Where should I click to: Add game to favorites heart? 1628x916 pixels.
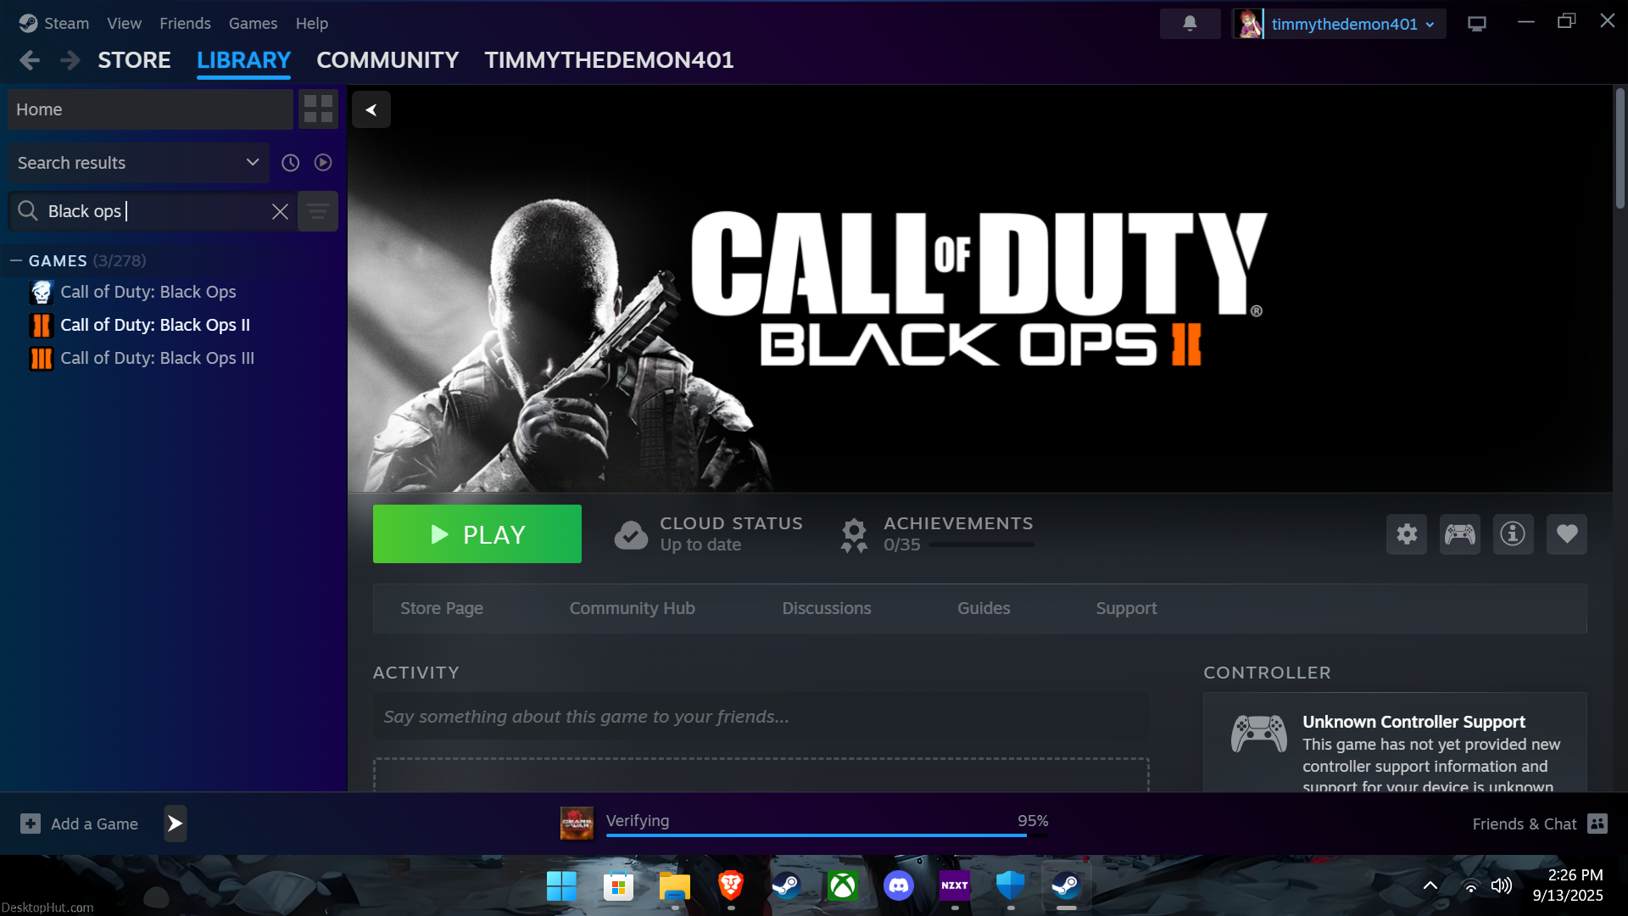click(x=1567, y=534)
